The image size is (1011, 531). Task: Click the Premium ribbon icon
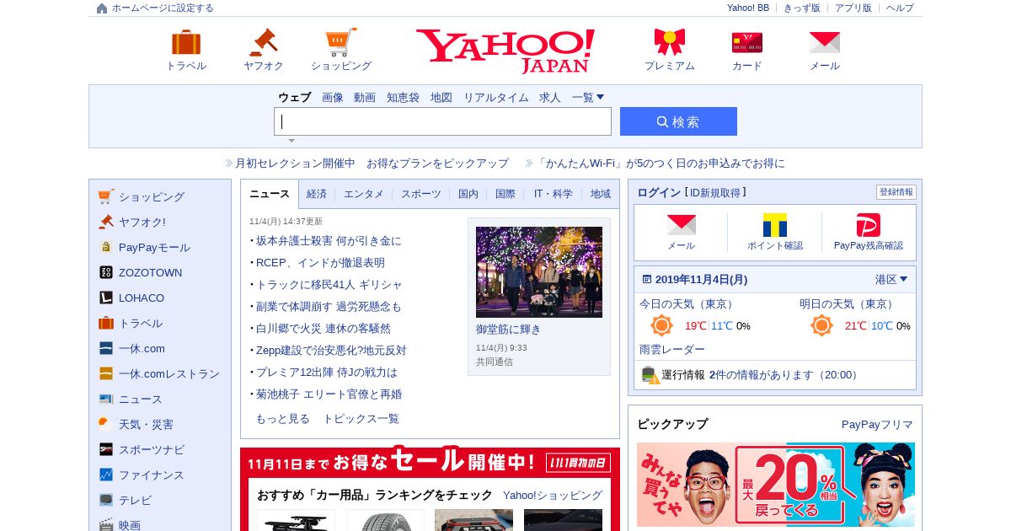click(x=670, y=42)
